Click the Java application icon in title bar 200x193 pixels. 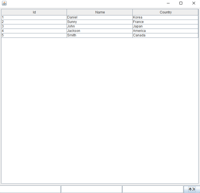pyautogui.click(x=4, y=3)
